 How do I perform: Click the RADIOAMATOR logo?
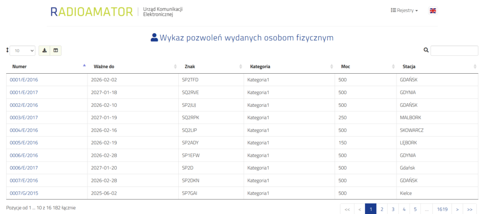point(92,11)
